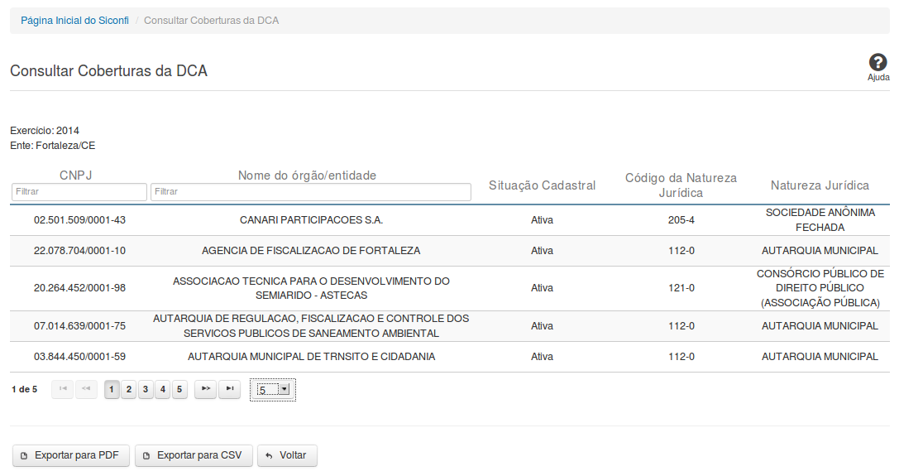Screen dimensions: 899x476
Task: Click Exportar para PDF button
Action: pyautogui.click(x=70, y=455)
